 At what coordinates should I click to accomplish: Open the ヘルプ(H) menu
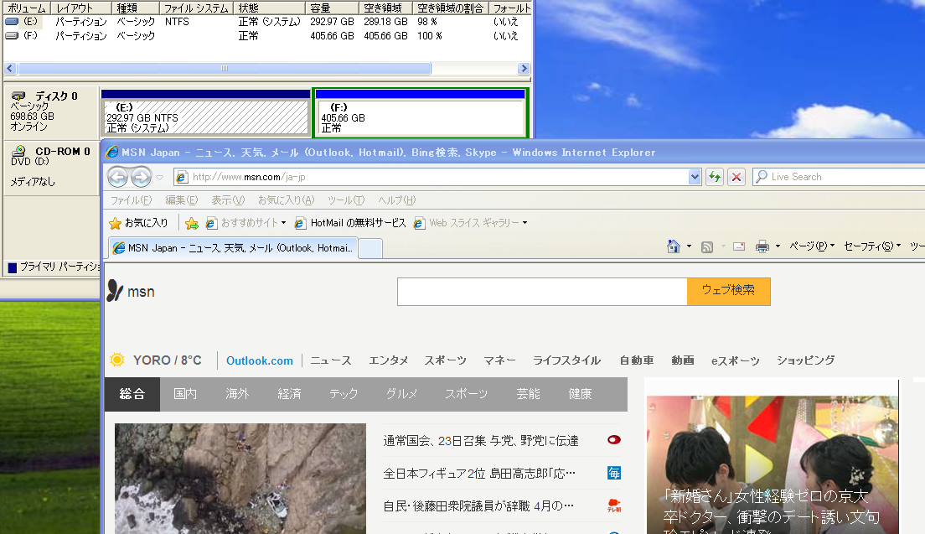tap(397, 200)
